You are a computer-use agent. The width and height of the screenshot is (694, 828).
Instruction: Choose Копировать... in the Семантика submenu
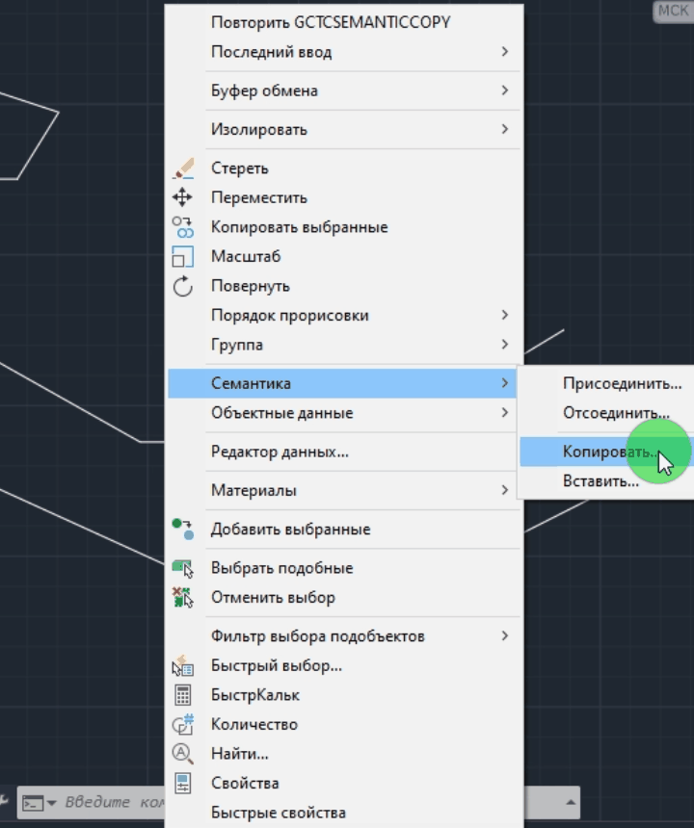coord(609,452)
